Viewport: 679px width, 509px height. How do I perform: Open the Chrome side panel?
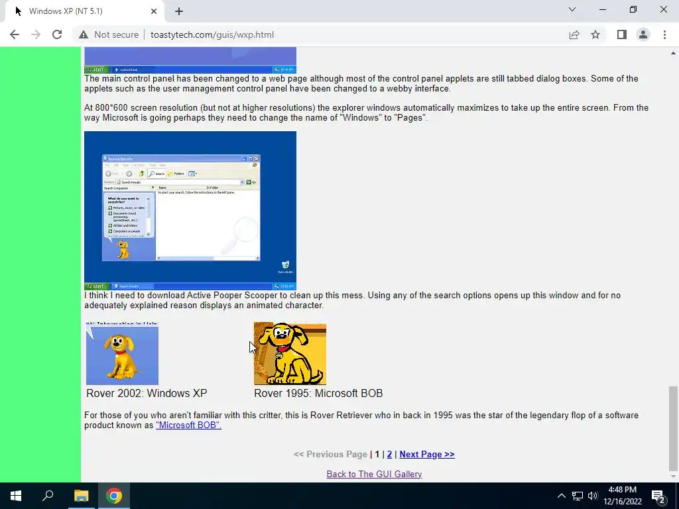pos(622,34)
